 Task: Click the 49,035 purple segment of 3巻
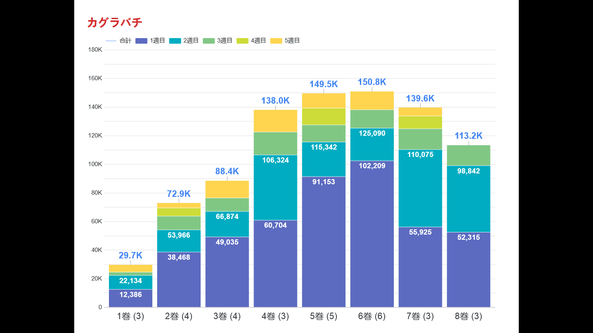click(227, 272)
